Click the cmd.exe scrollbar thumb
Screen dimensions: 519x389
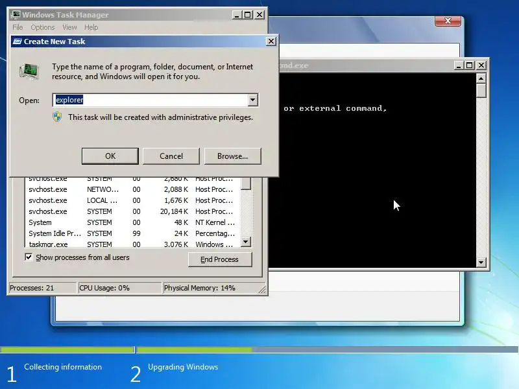point(481,91)
